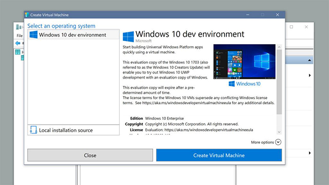329x185 pixels.
Task: Click the Windows logo beside the heading
Action: pos(128,36)
